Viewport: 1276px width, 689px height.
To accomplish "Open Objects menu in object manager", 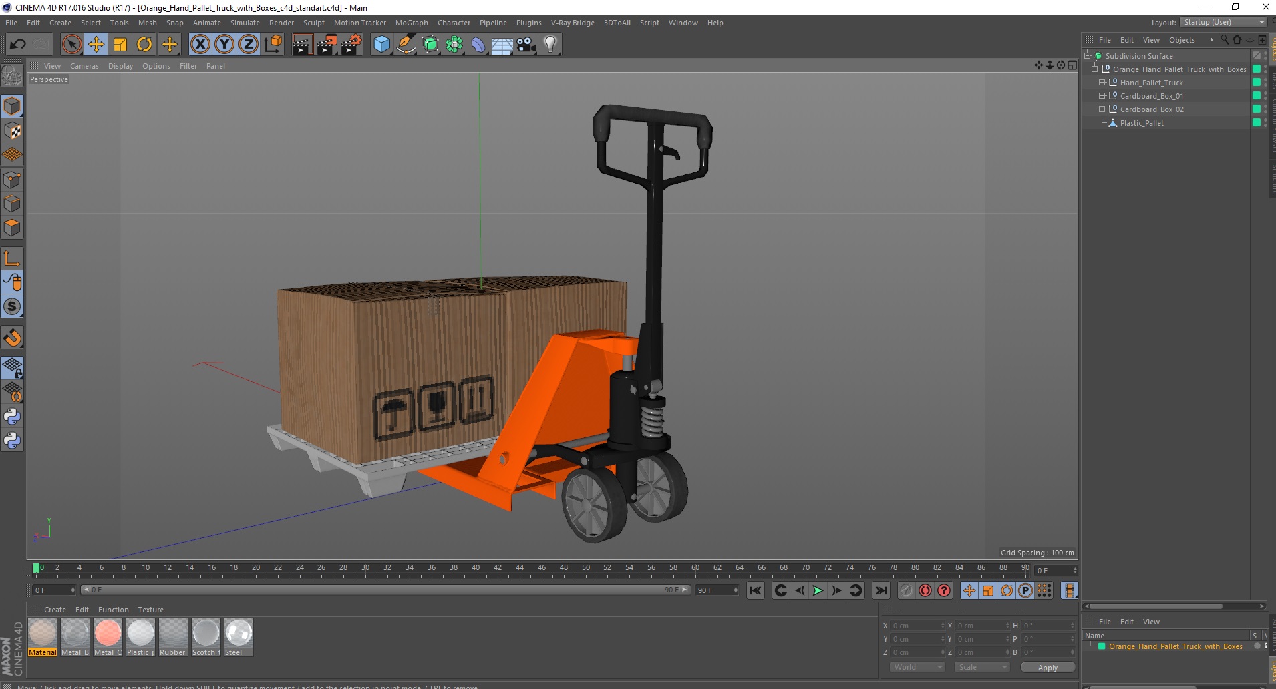I will [1182, 40].
